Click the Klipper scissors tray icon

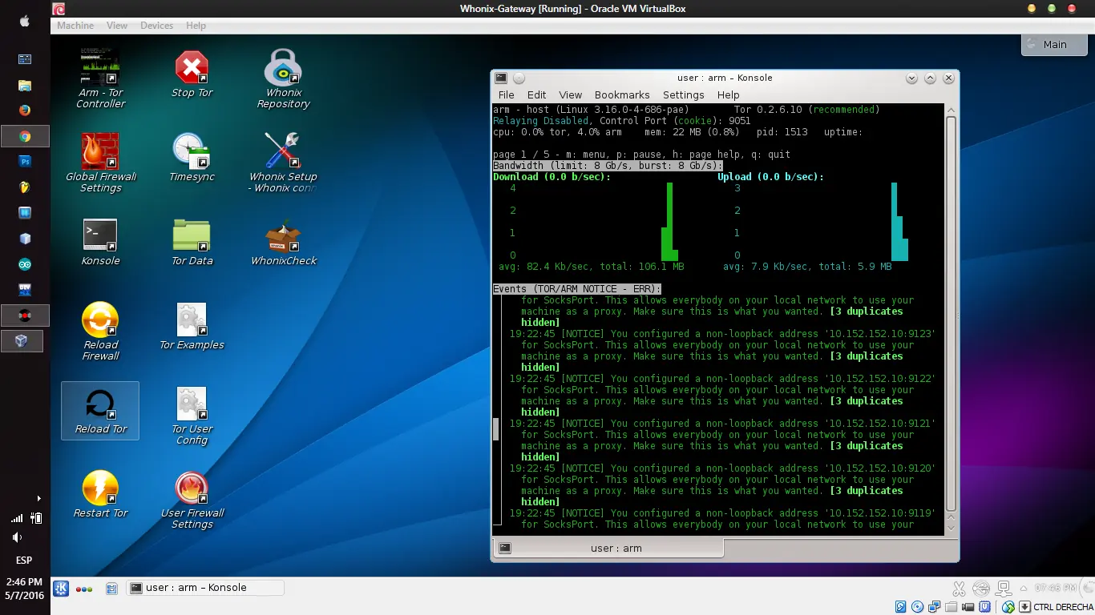click(960, 589)
